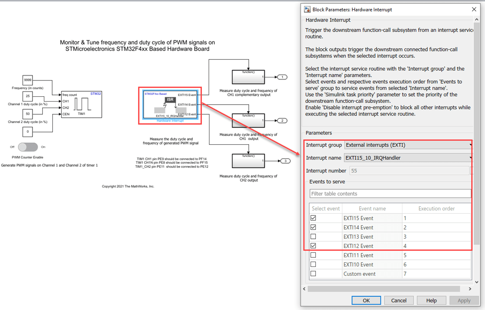Close the Block Parameters dialog
The height and width of the screenshot is (310, 485).
click(x=474, y=9)
